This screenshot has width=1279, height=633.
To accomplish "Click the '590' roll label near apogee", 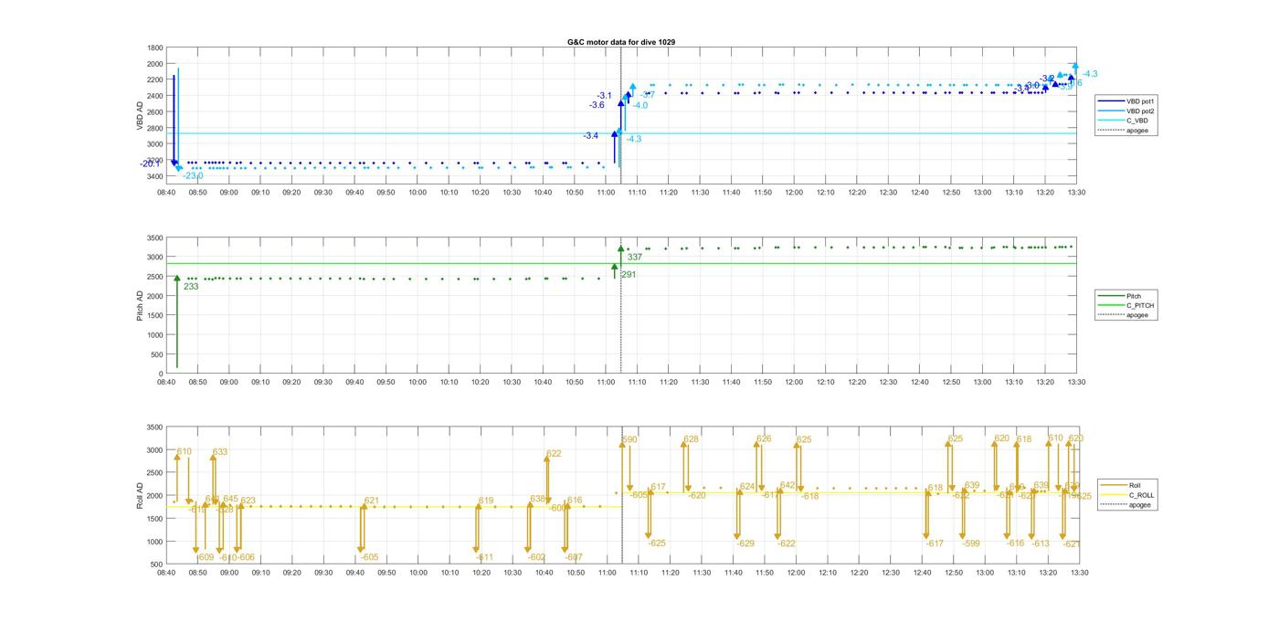I will (x=630, y=440).
